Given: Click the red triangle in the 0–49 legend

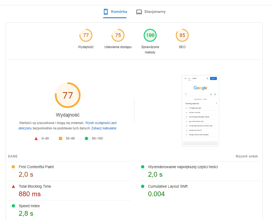Looking at the screenshot, I should 36,138.
